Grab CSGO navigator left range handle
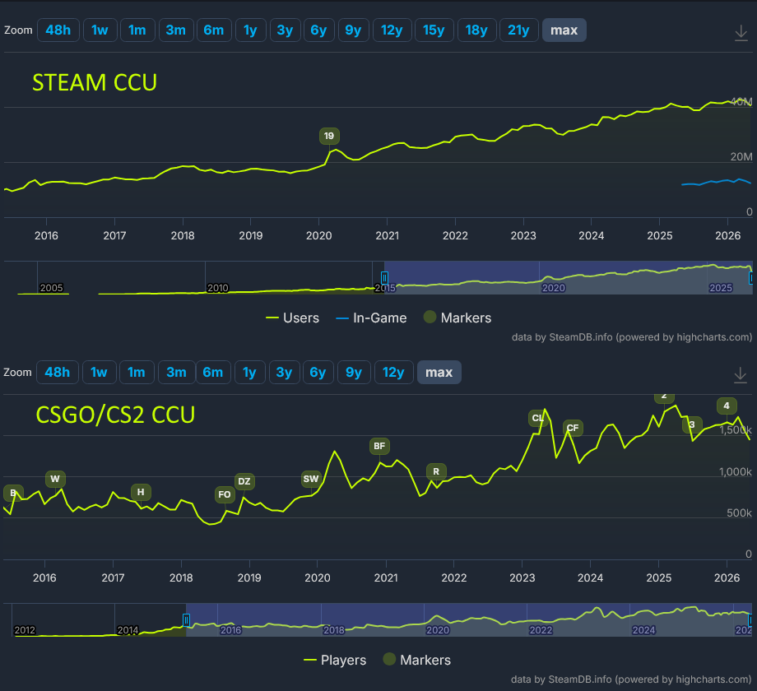757x691 pixels. click(x=186, y=620)
